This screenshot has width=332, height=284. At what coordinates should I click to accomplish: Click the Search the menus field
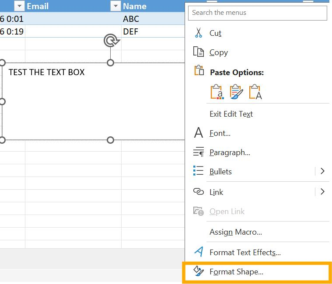(x=258, y=13)
